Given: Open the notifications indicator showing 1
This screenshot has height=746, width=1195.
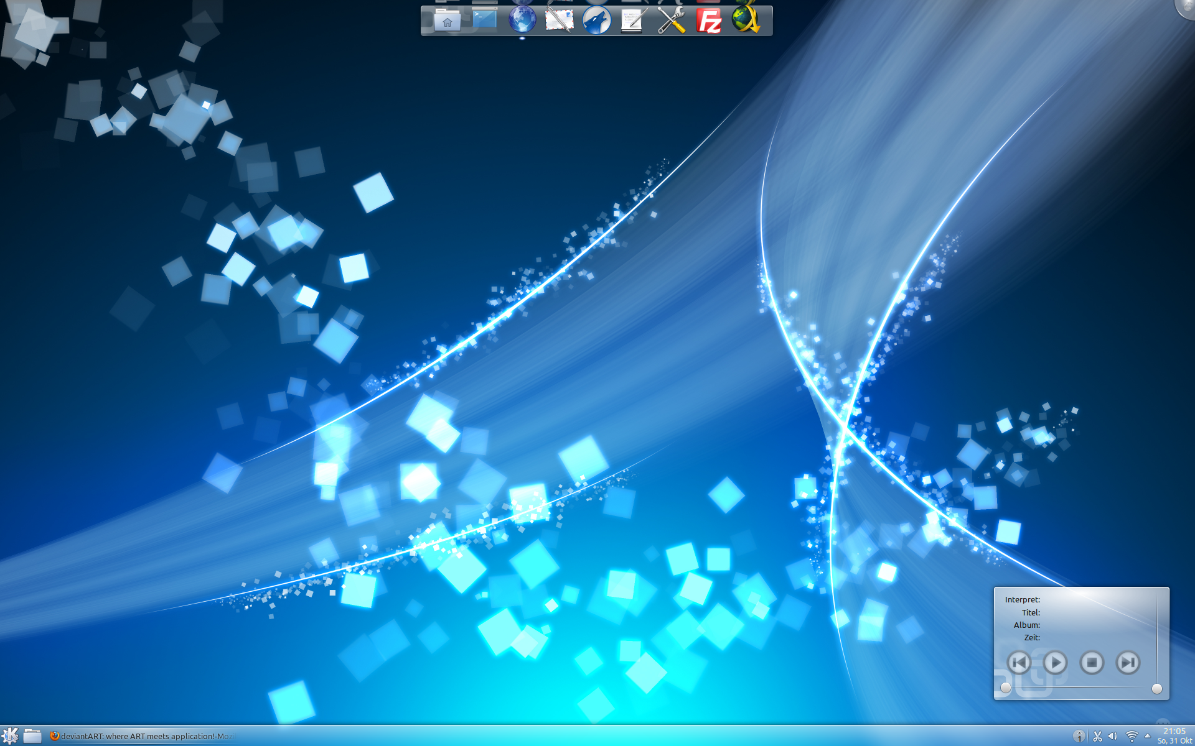Looking at the screenshot, I should 1079,737.
